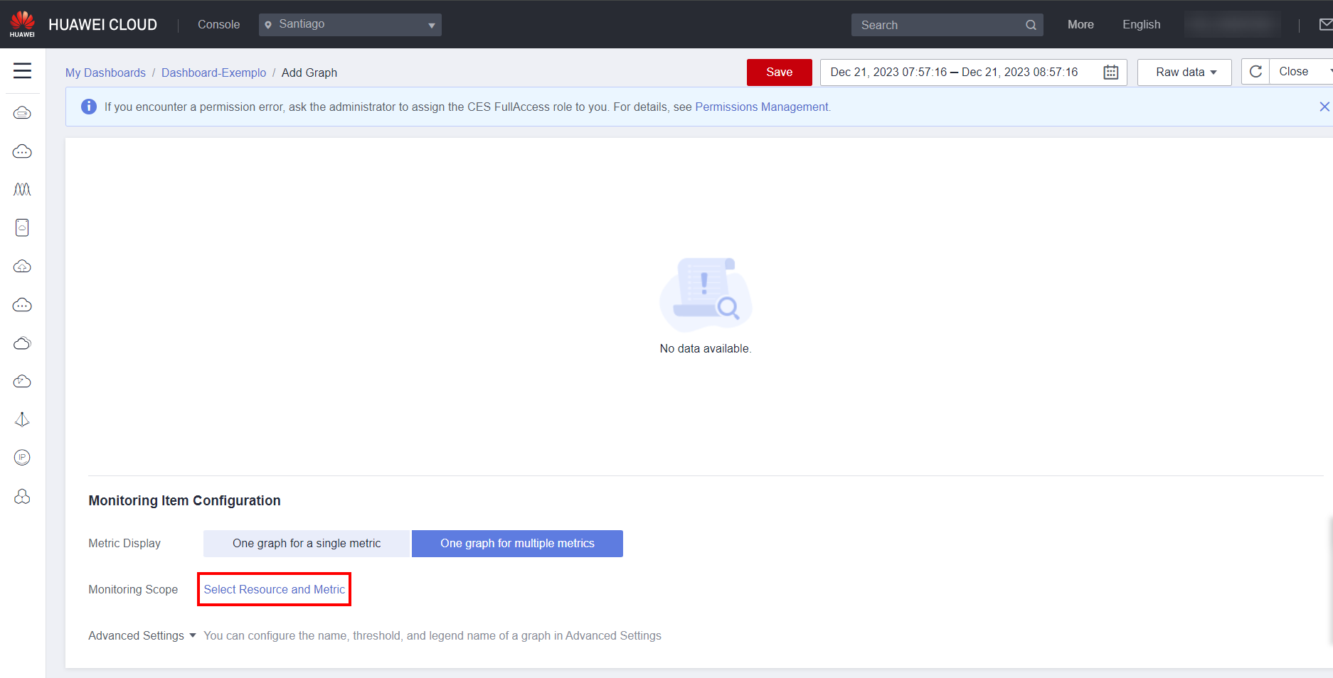Open Dashboard-Exemplo breadcrumb link
The height and width of the screenshot is (678, 1333).
point(213,73)
